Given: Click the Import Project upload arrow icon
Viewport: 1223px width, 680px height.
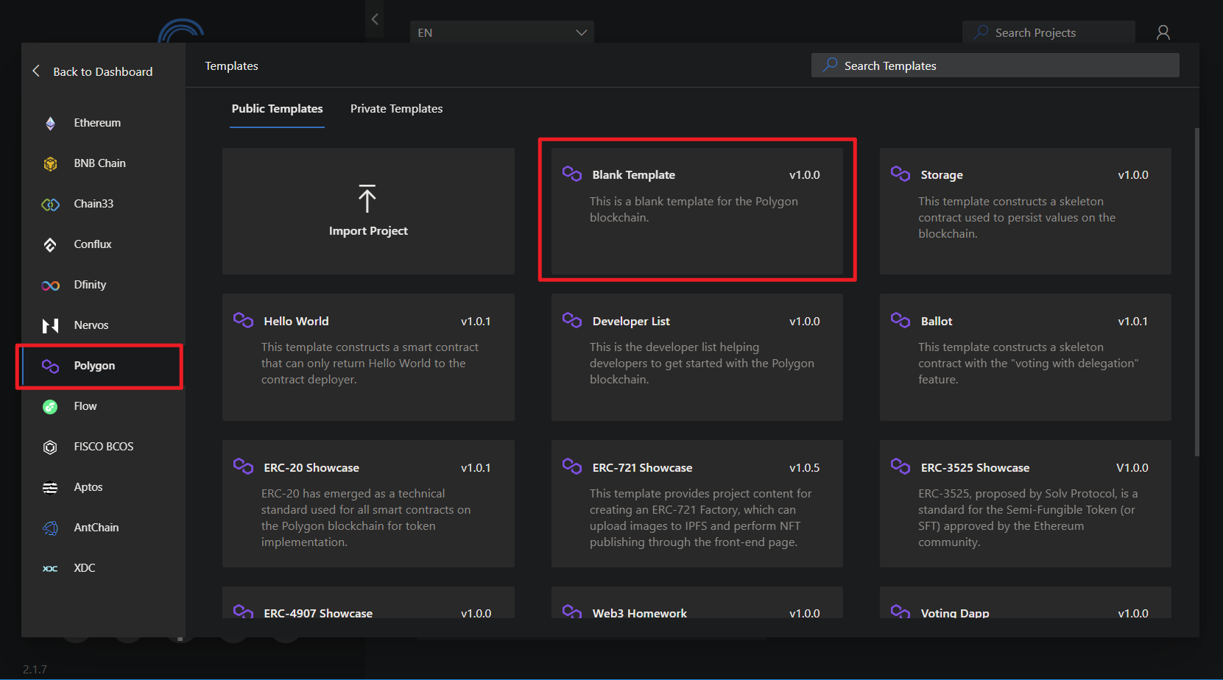Looking at the screenshot, I should 367,199.
